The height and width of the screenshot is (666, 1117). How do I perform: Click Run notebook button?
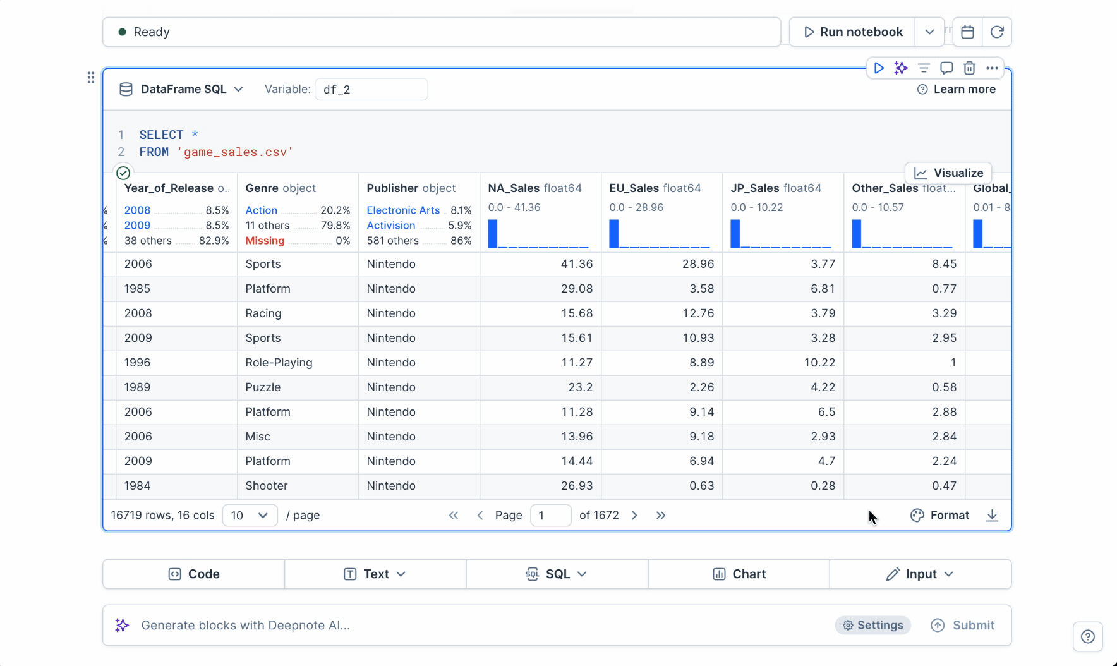point(852,32)
